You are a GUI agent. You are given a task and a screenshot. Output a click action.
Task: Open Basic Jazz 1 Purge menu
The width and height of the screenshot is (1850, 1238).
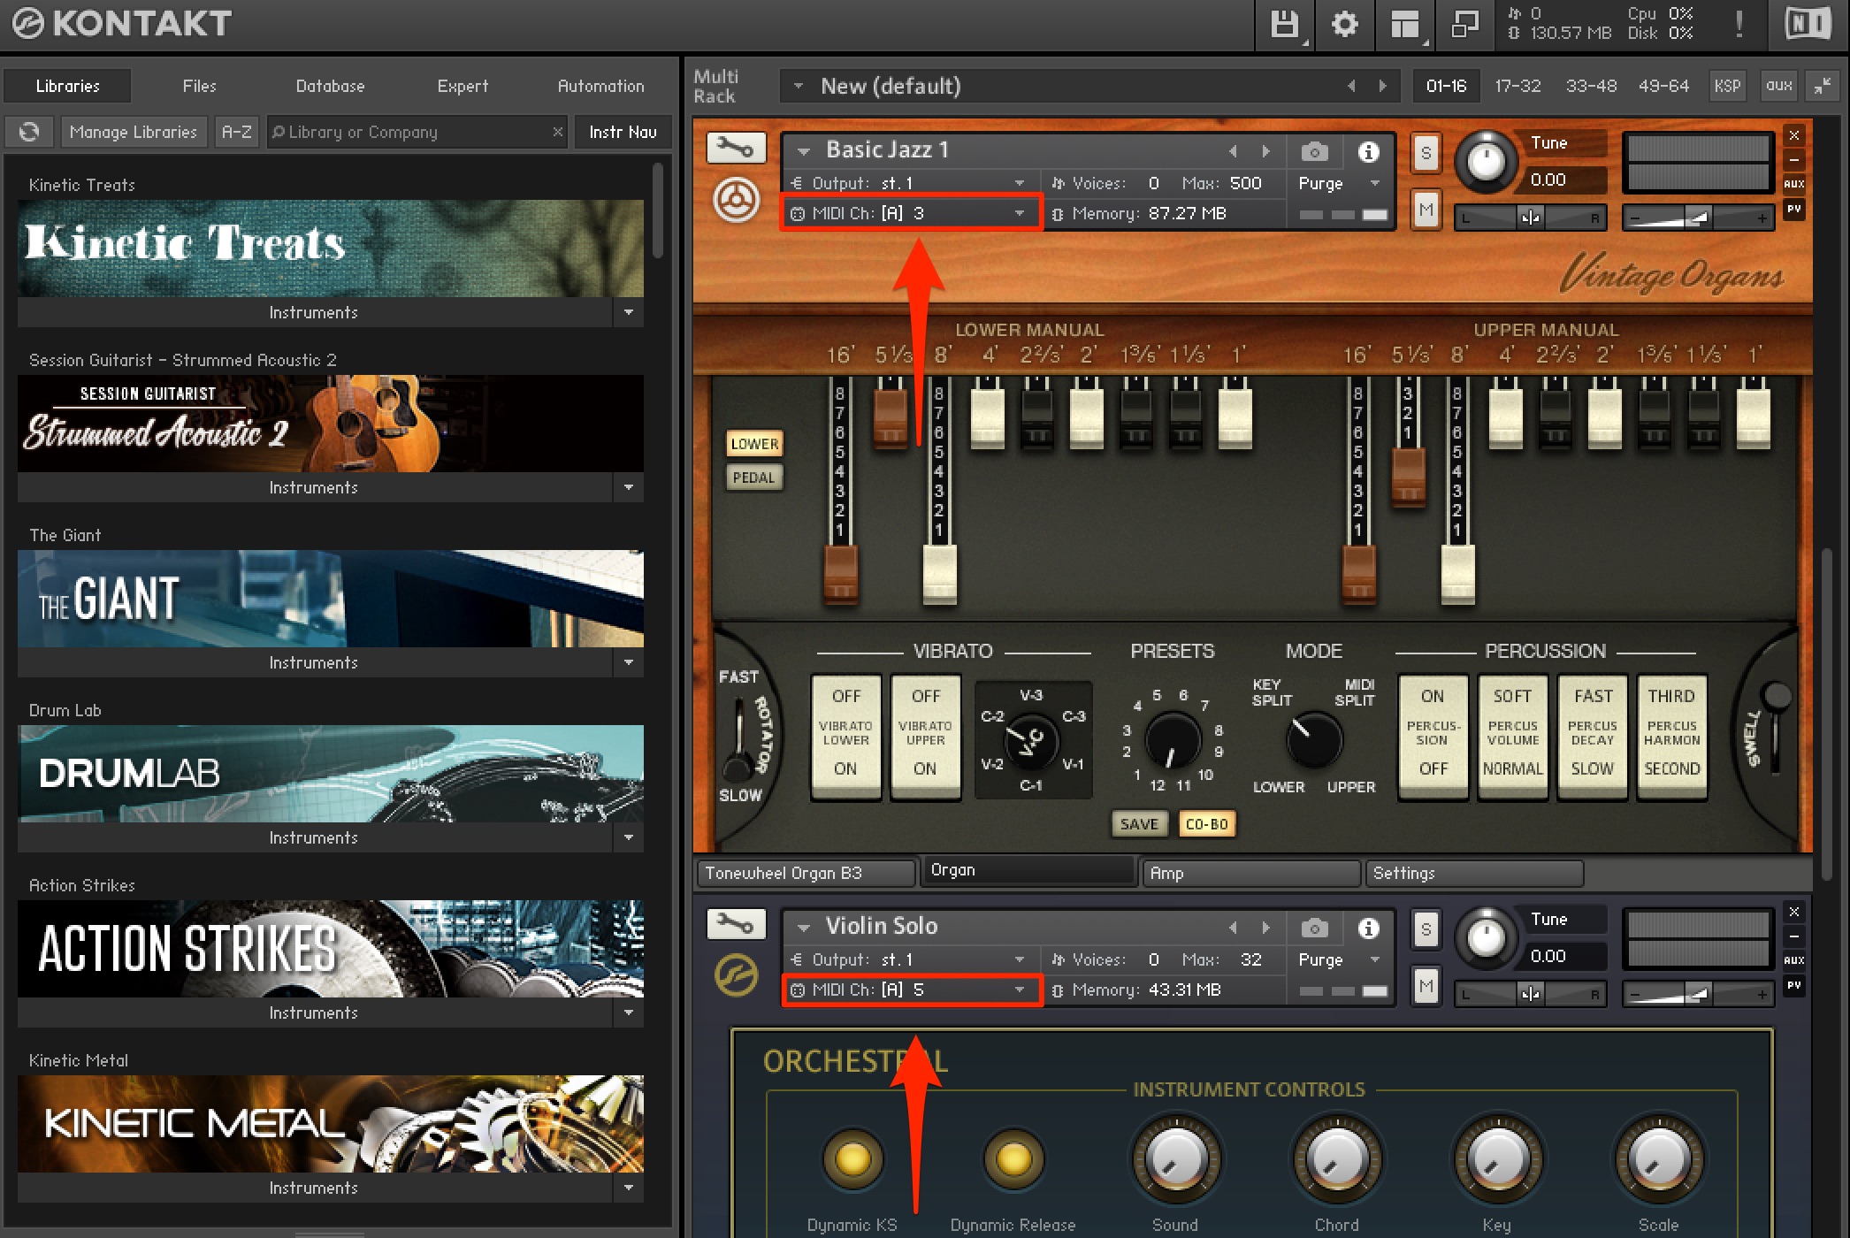(x=1339, y=183)
